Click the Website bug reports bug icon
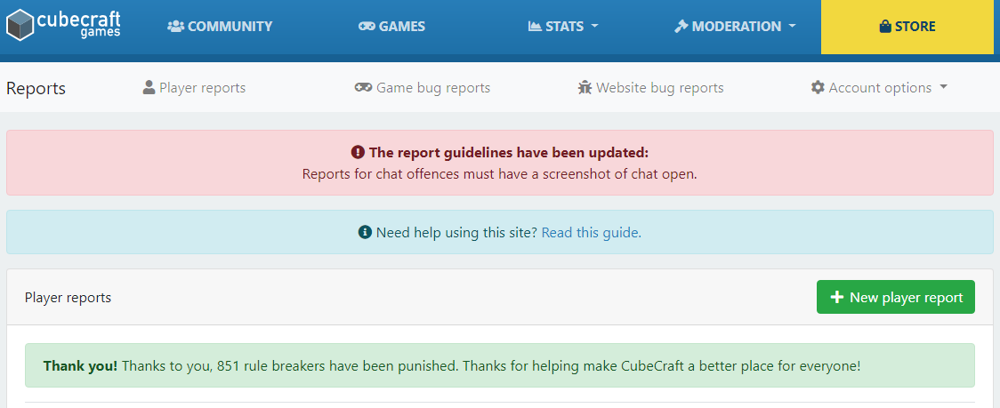The width and height of the screenshot is (1000, 408). click(x=585, y=87)
